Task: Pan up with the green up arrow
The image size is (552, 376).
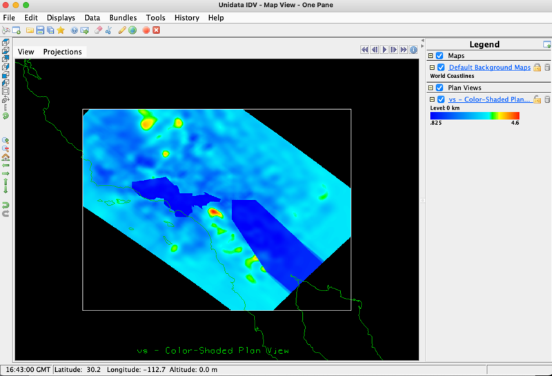Action: tap(6, 182)
